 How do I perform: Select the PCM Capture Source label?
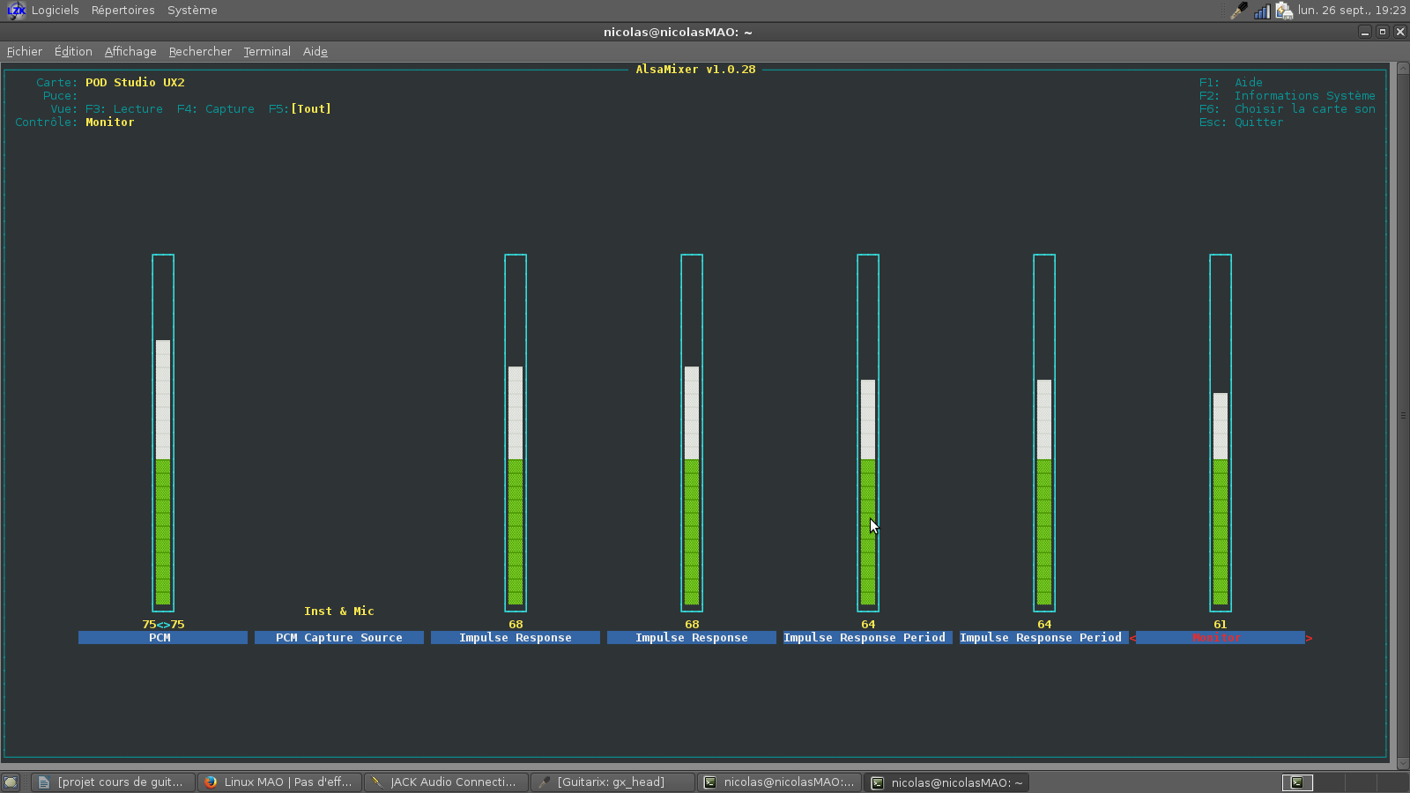pyautogui.click(x=339, y=638)
